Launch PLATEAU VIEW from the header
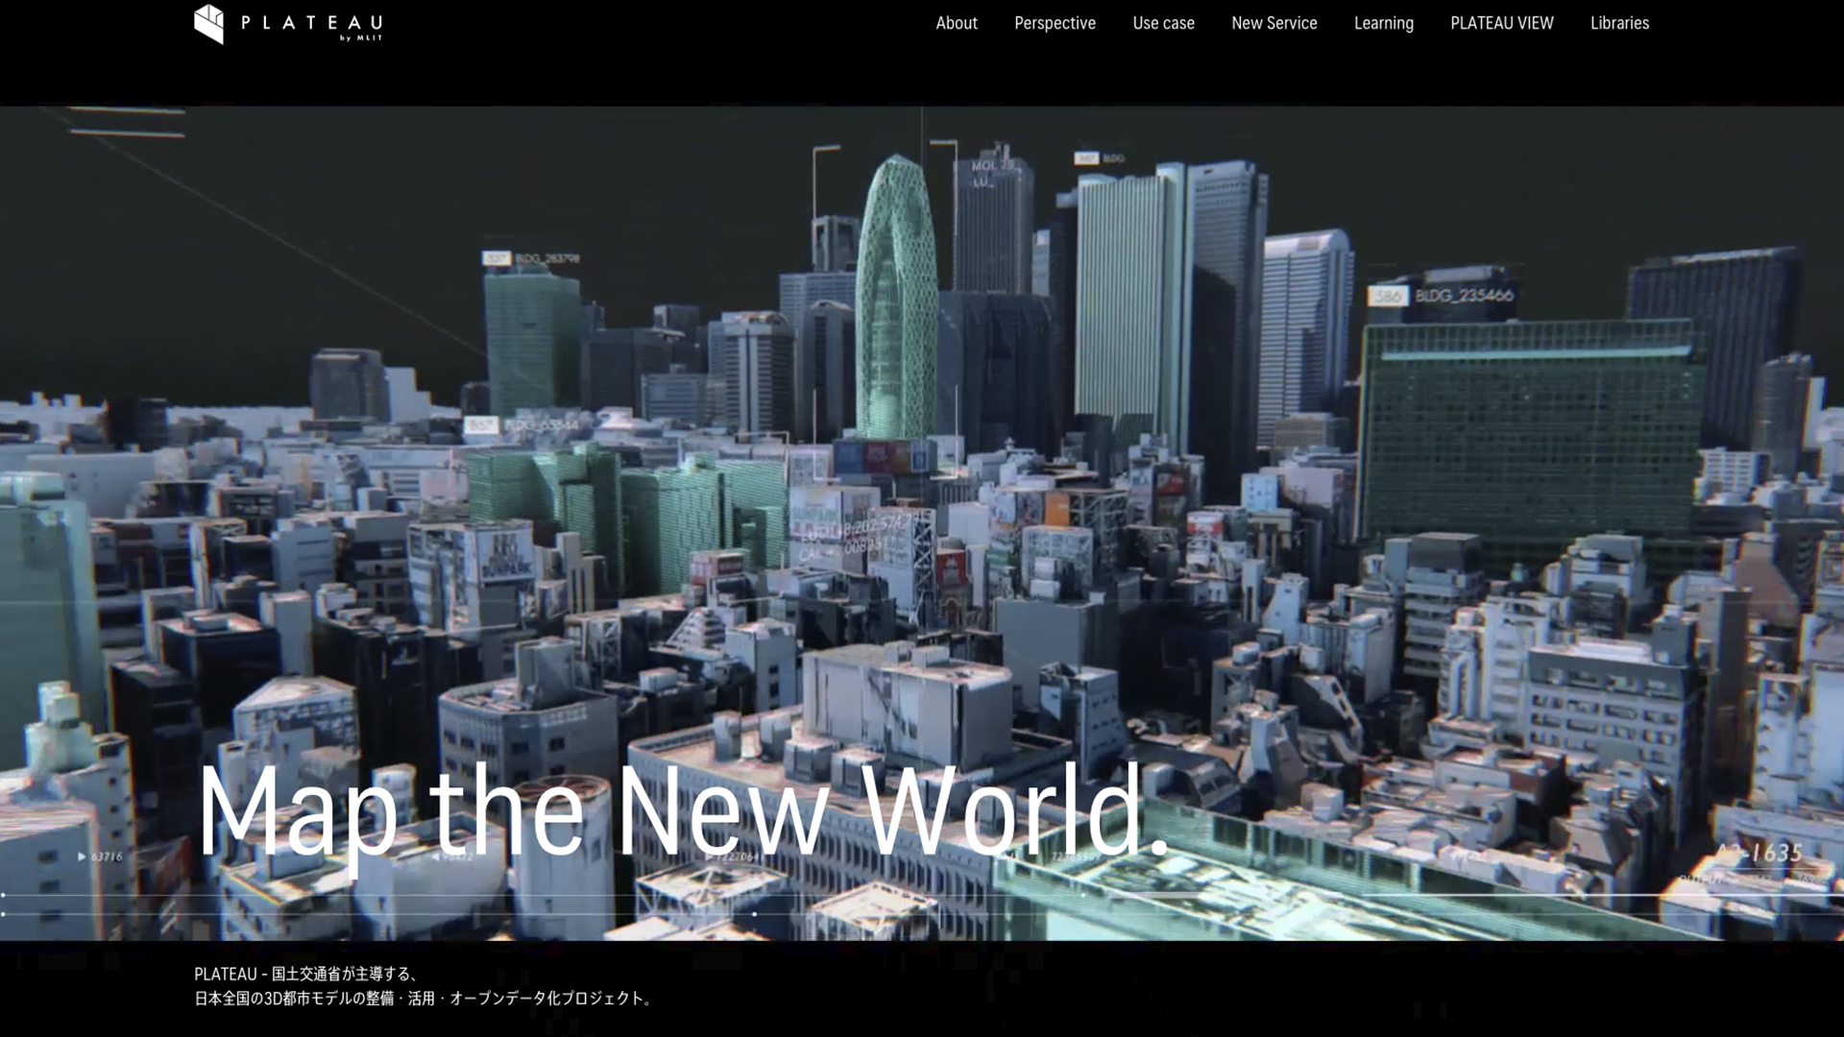1844x1037 pixels. [1501, 23]
